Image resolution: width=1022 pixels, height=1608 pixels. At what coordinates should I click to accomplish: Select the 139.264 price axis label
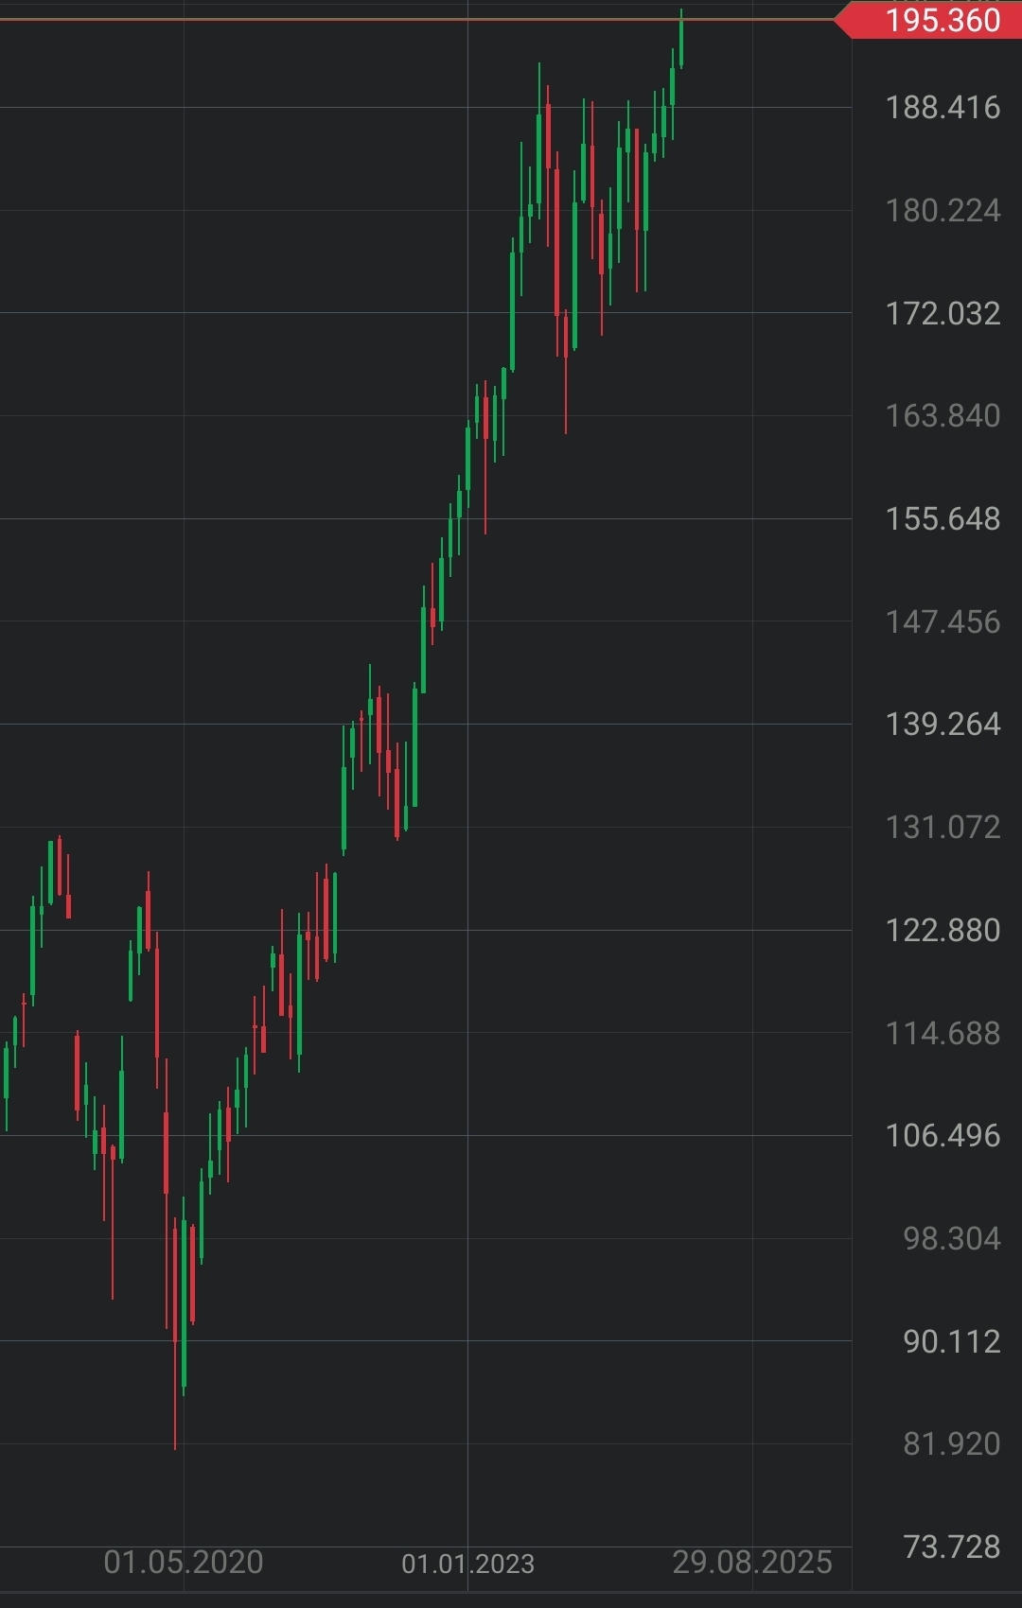tap(943, 724)
